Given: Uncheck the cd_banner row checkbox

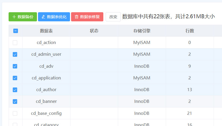Looking at the screenshot, I should pos(15,102).
